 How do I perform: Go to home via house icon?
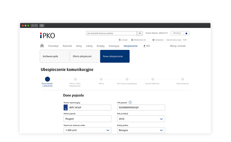pyautogui.click(x=42, y=46)
